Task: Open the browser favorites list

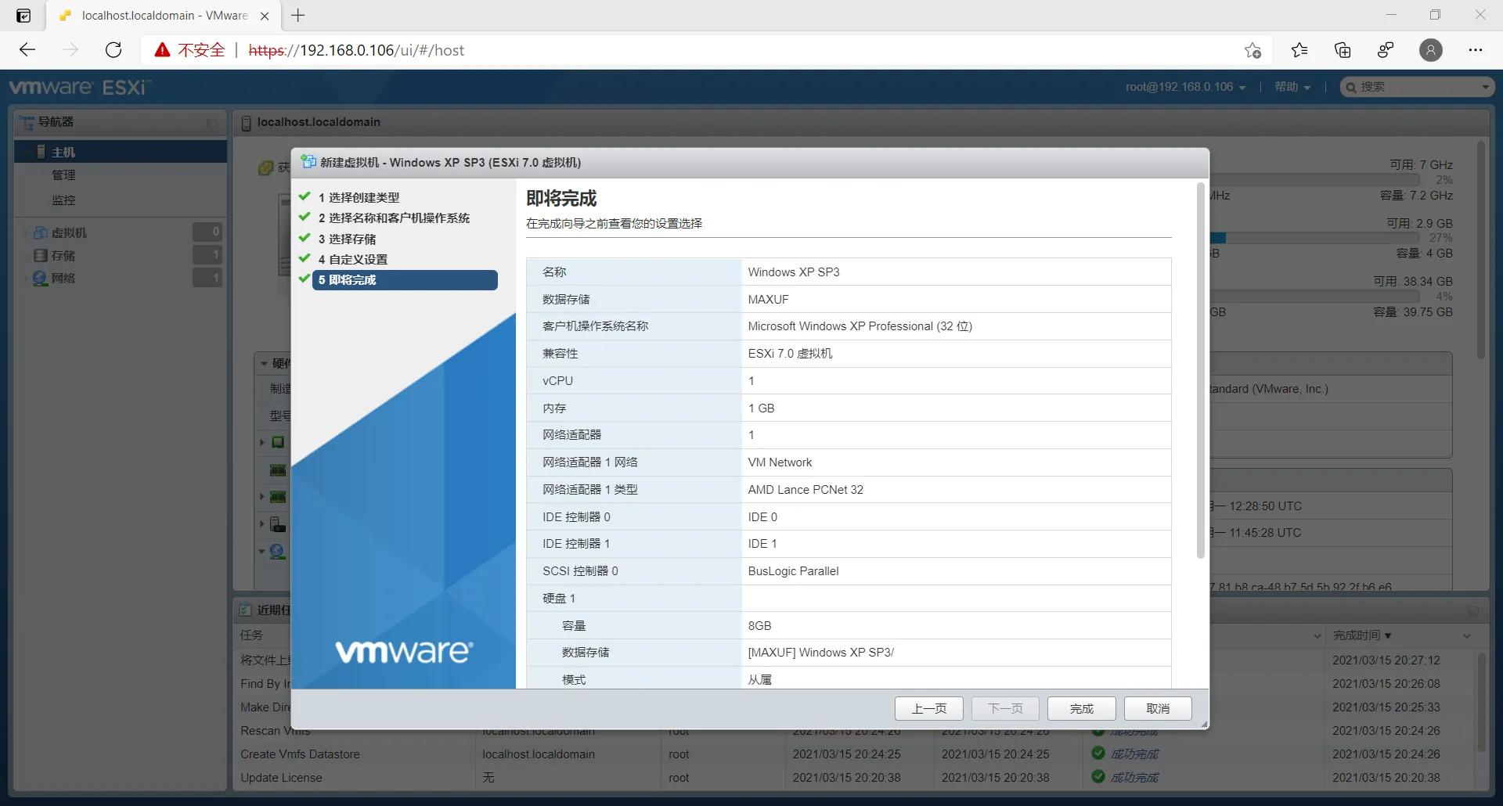Action: 1299,50
